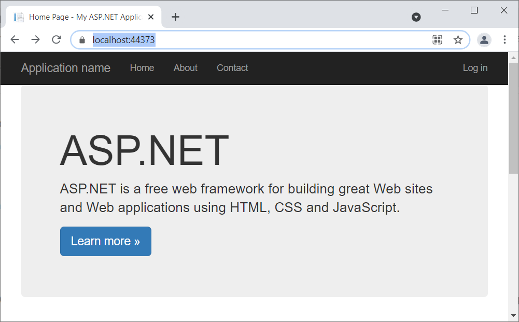Click the Application name brand link
The height and width of the screenshot is (322, 519).
click(66, 68)
